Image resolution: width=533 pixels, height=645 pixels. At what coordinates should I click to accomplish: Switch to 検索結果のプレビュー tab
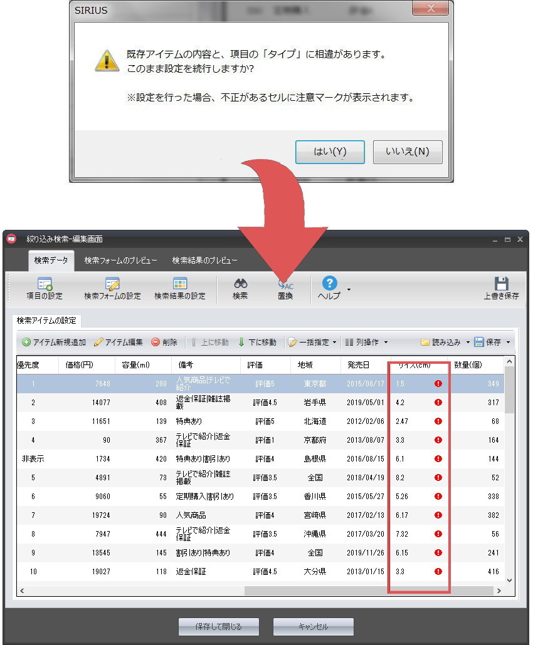click(x=204, y=260)
